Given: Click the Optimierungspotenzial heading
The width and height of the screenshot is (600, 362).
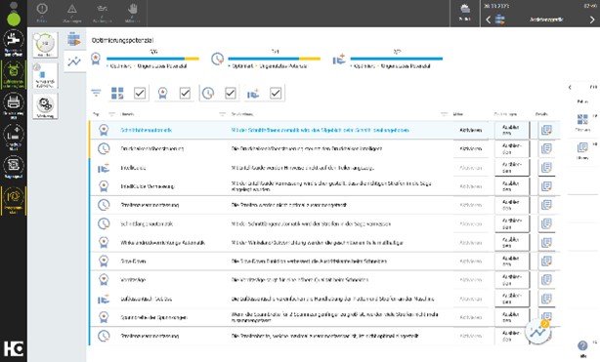Looking at the screenshot, I should [122, 40].
